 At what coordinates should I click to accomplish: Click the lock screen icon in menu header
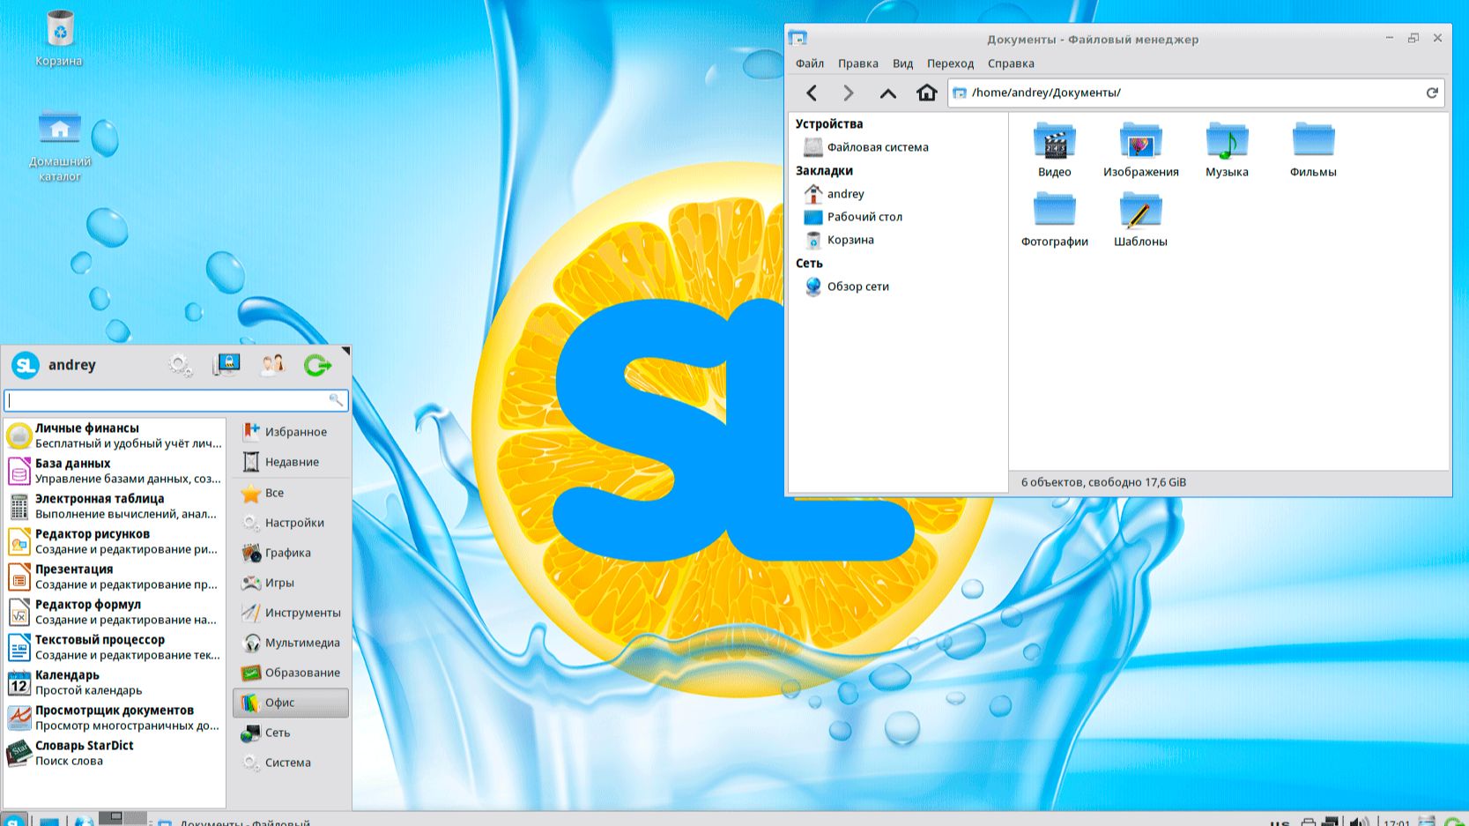pos(226,365)
